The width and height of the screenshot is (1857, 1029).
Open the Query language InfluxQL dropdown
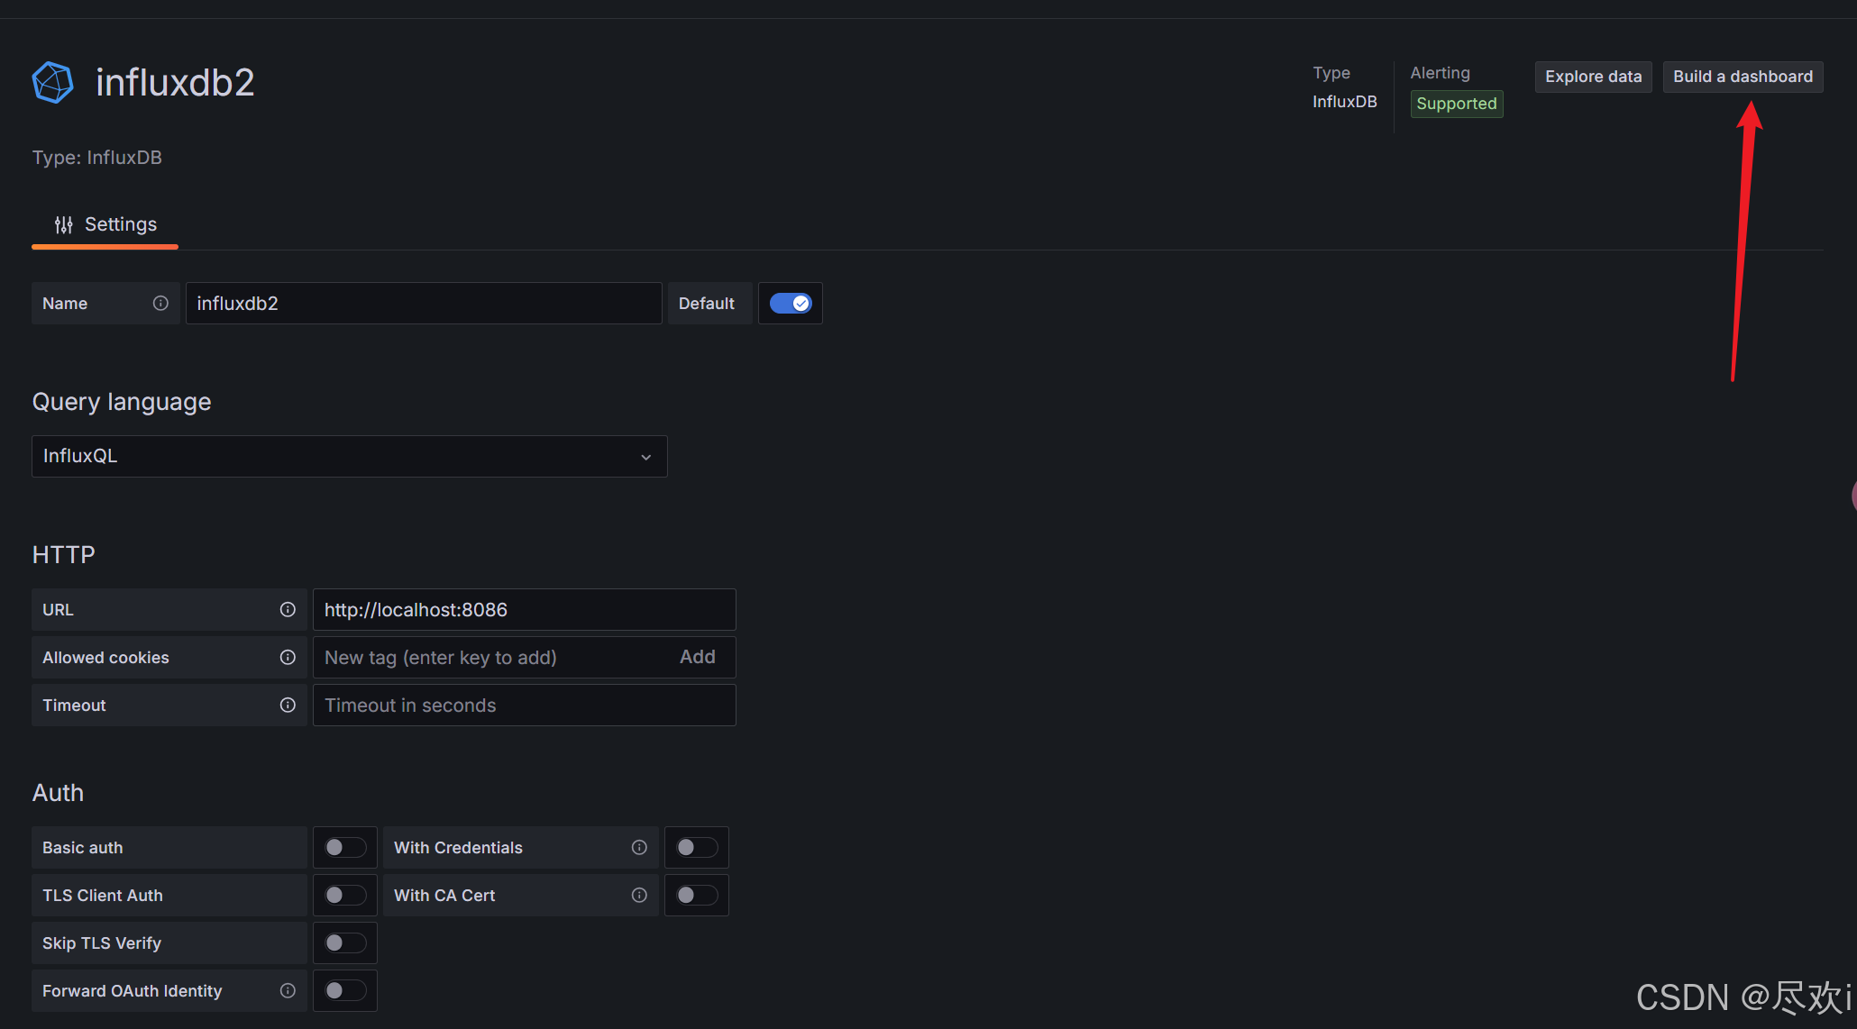(350, 457)
